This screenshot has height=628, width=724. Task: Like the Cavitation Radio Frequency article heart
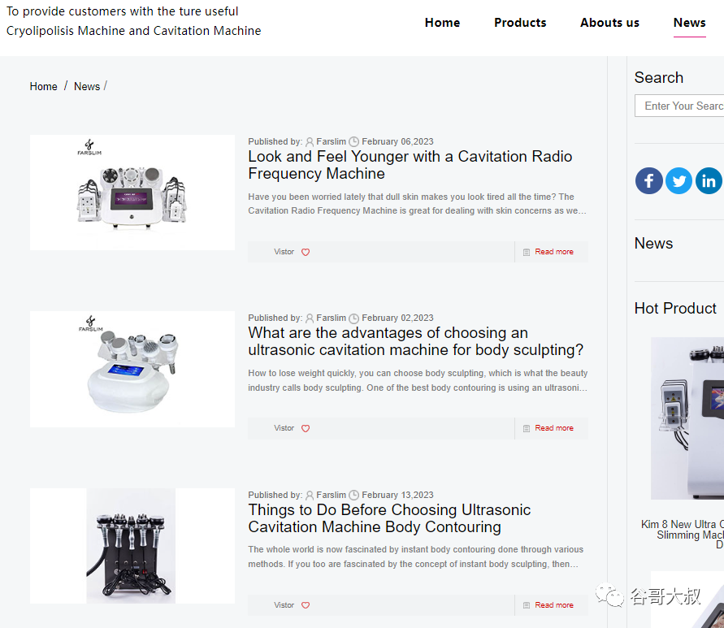306,252
